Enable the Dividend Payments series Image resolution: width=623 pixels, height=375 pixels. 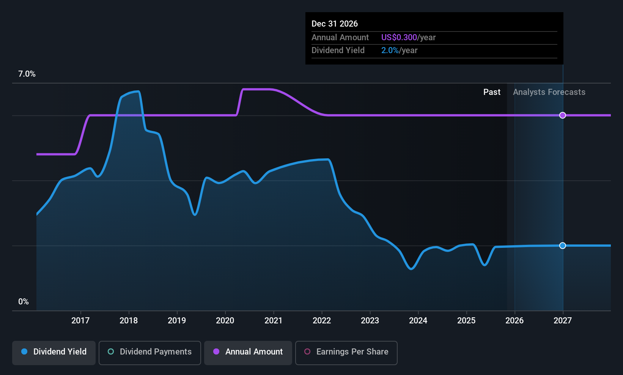149,353
